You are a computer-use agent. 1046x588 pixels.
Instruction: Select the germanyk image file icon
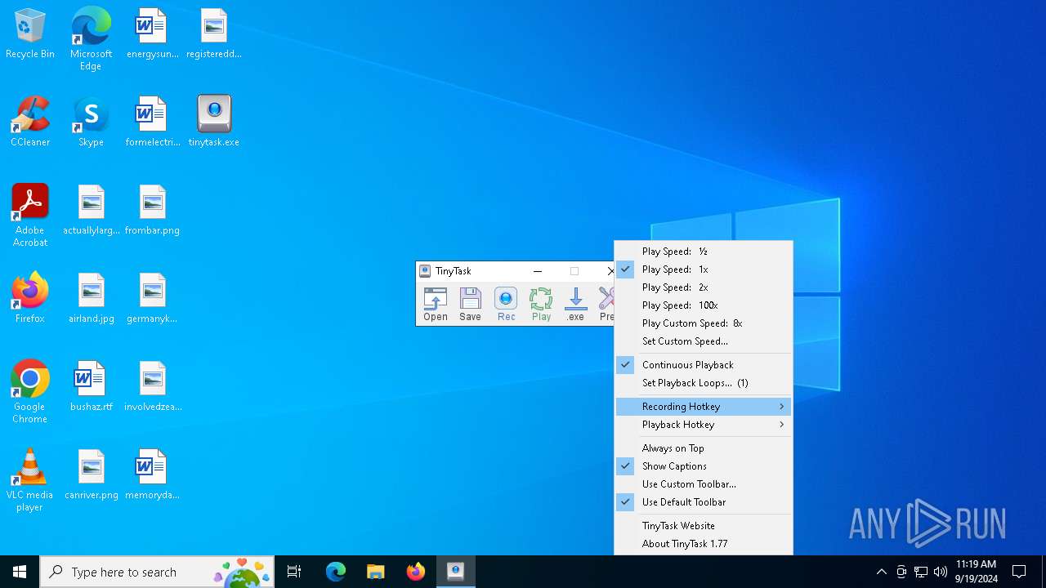152,298
